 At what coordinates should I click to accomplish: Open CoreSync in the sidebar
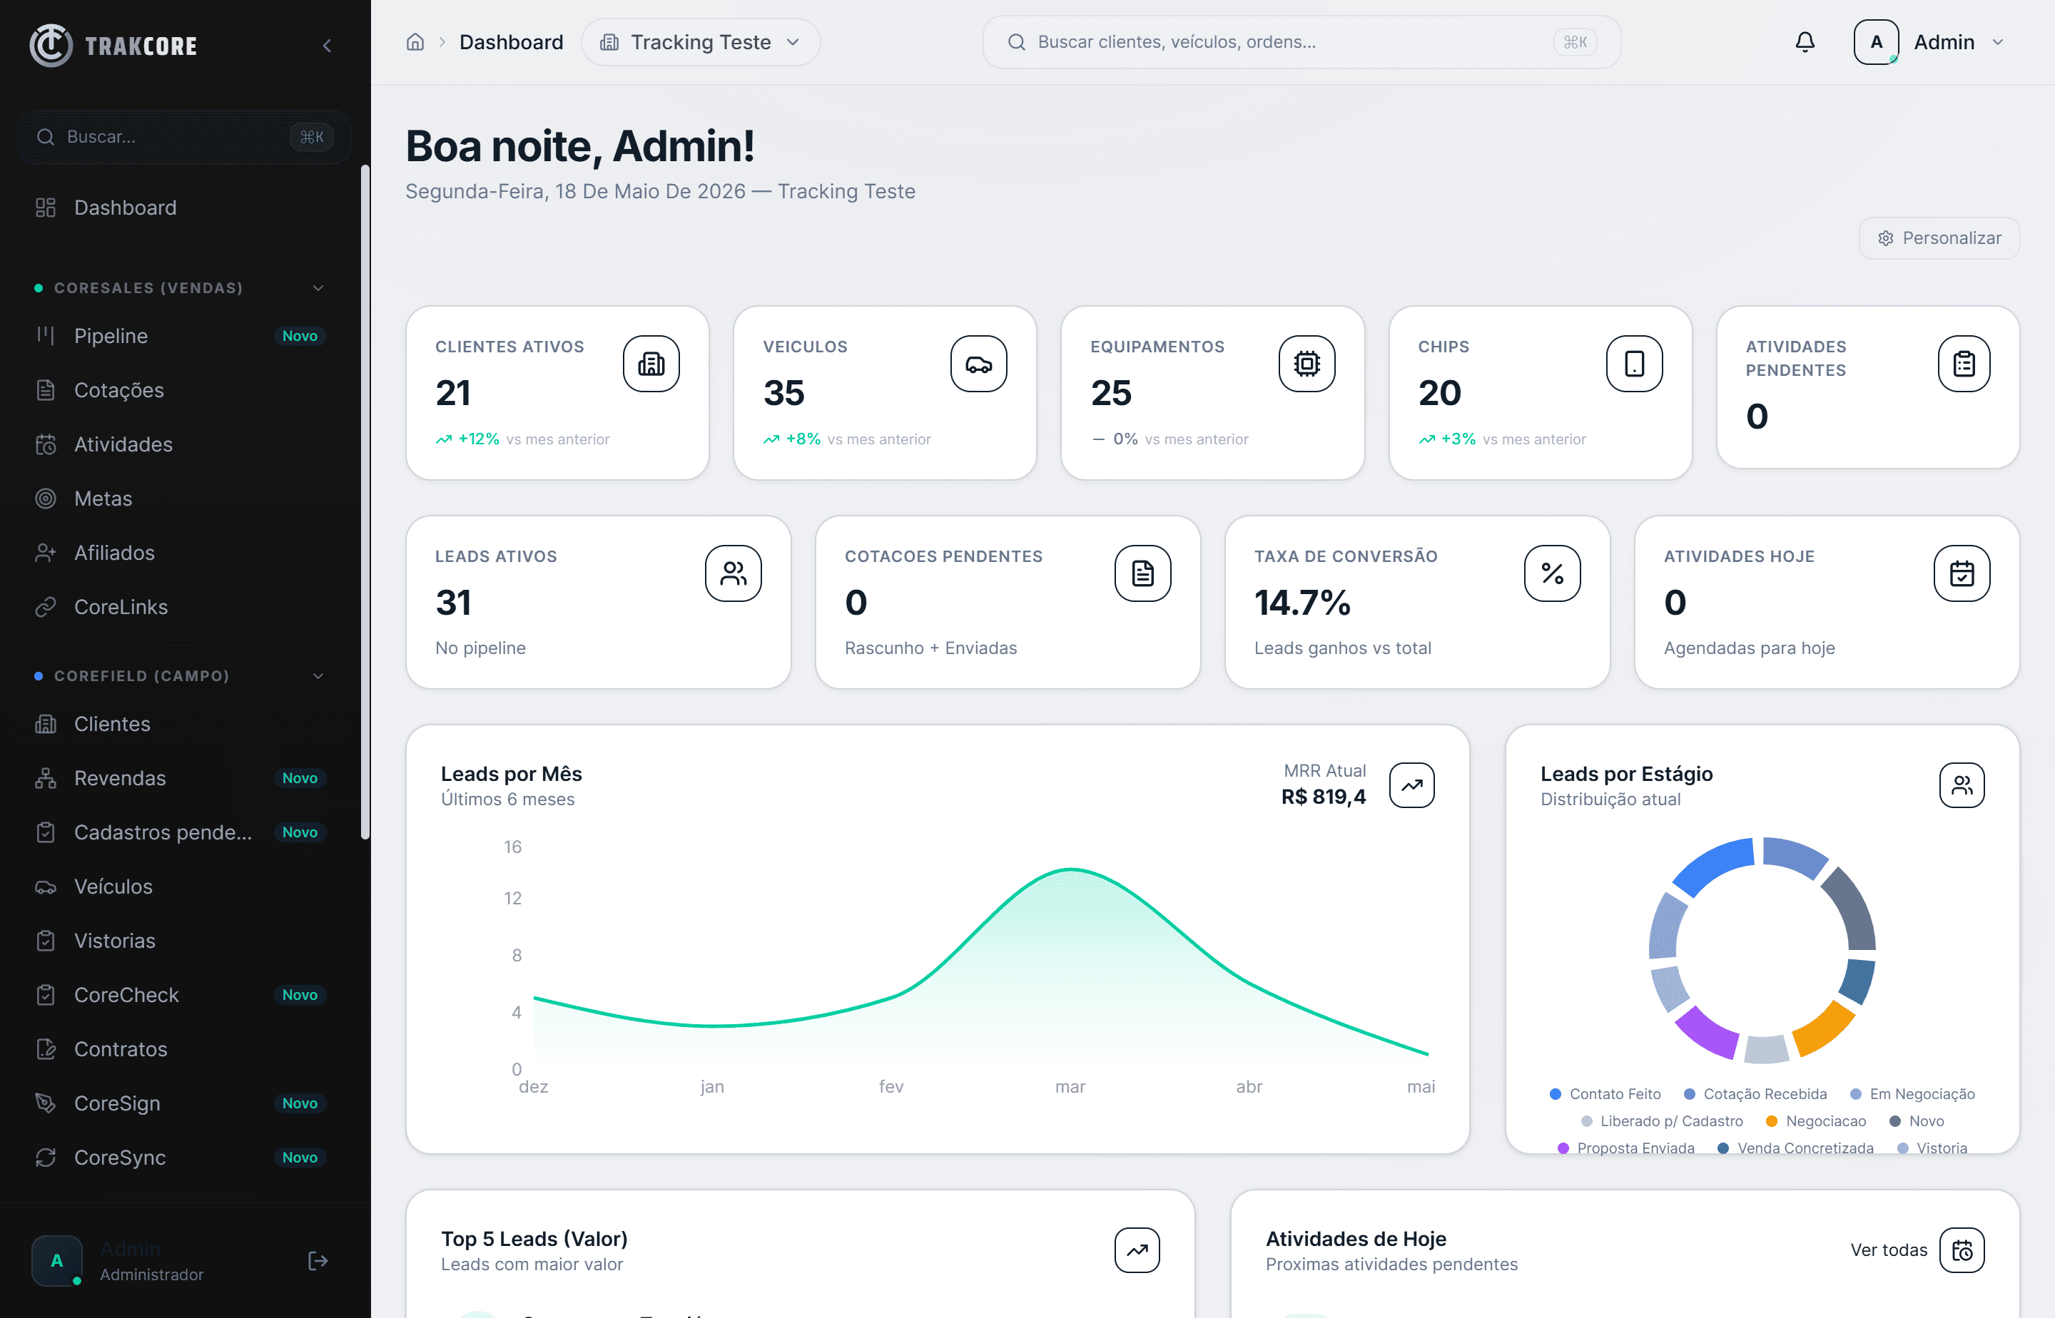(180, 1158)
